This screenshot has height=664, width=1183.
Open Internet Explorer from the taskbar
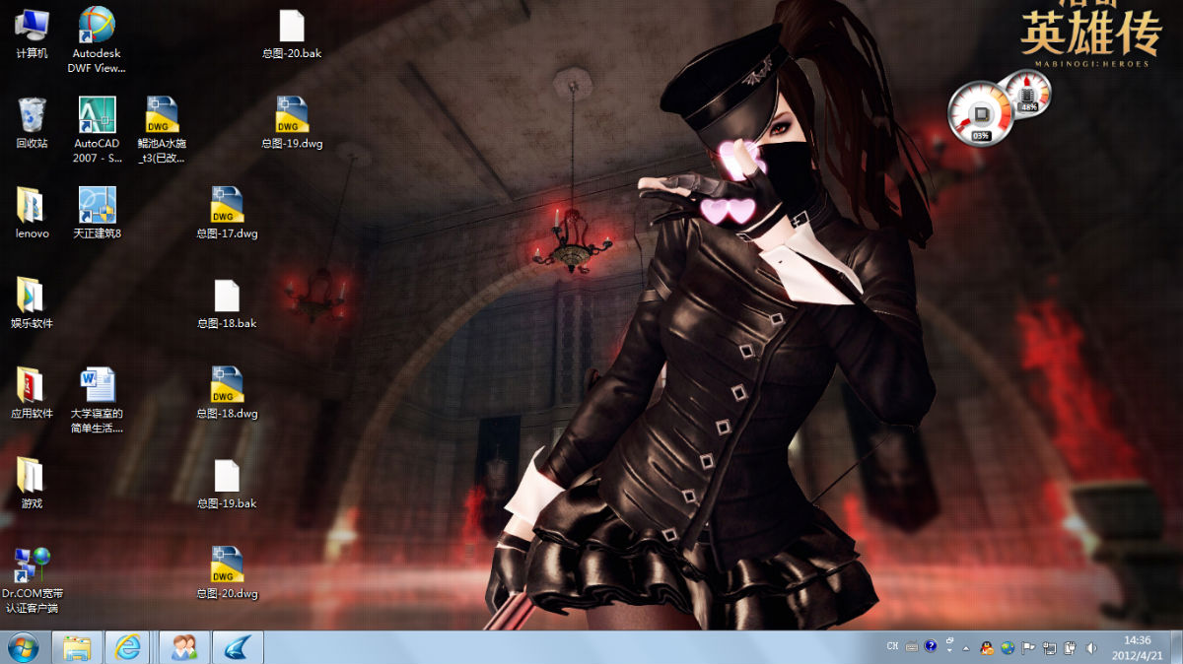click(127, 647)
